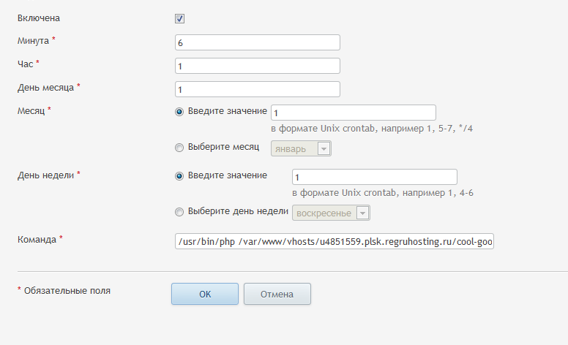Select Введите значение radio for День недели

tap(179, 176)
